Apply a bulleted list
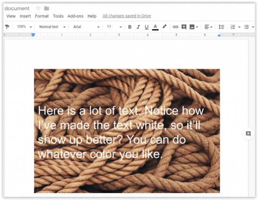 (x=247, y=27)
